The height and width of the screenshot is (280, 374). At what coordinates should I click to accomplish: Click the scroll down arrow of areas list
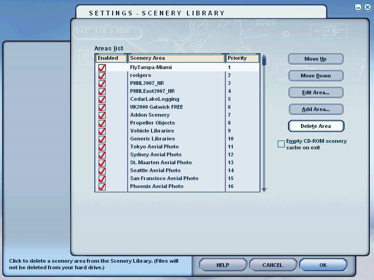[264, 190]
